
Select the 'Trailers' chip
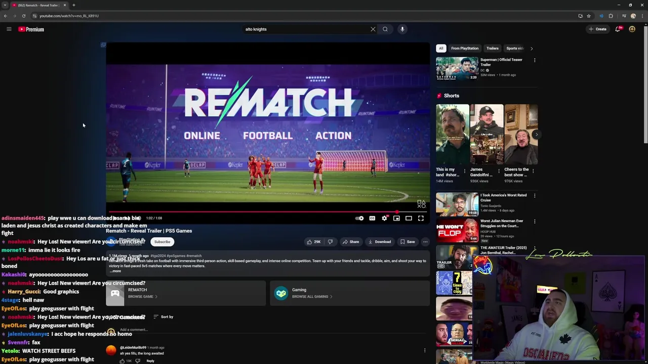tap(493, 49)
